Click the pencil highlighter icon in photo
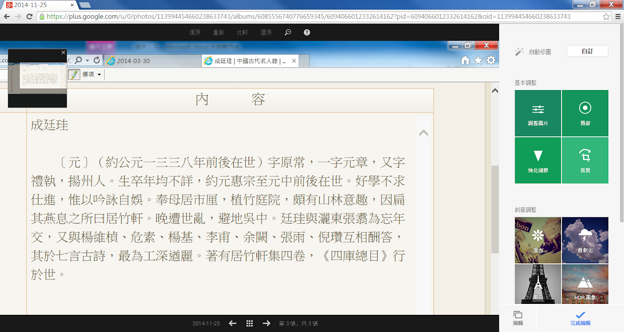624x332 pixels. (x=74, y=74)
